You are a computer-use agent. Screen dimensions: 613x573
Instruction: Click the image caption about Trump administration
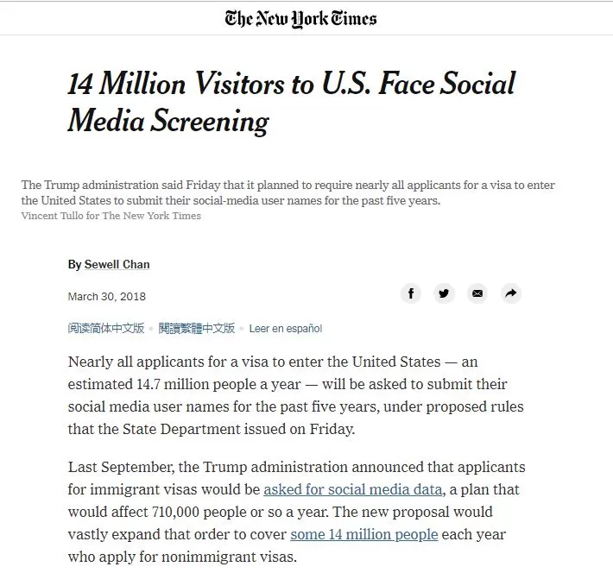click(288, 192)
